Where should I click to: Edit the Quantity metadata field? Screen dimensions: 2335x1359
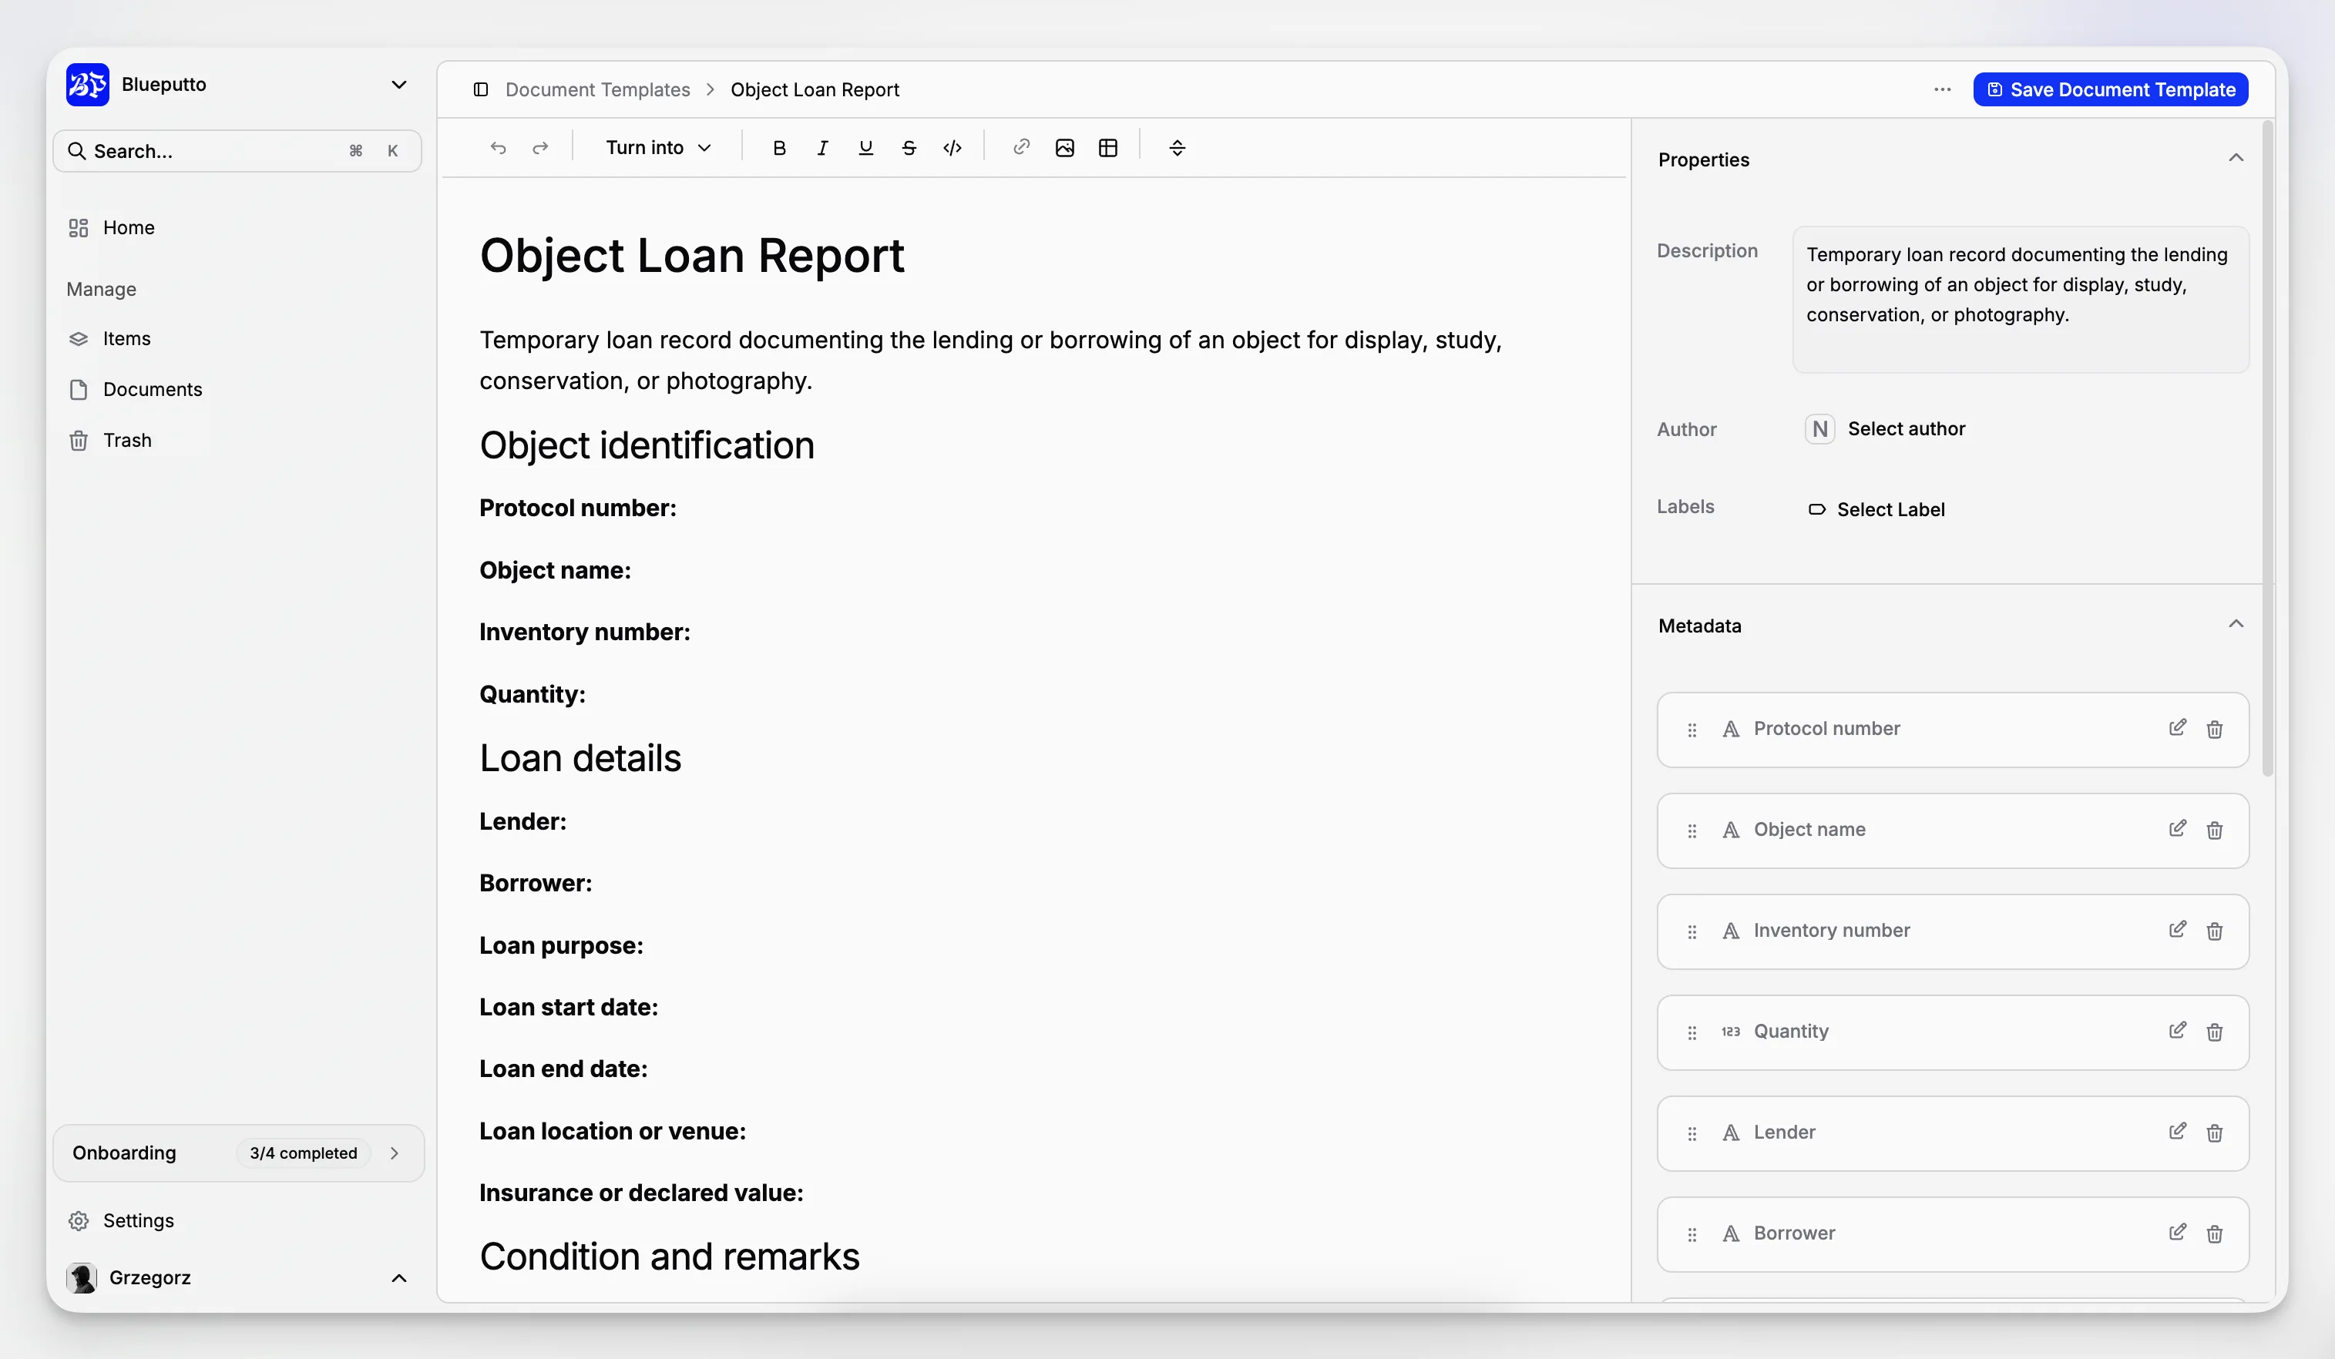tap(2176, 1031)
